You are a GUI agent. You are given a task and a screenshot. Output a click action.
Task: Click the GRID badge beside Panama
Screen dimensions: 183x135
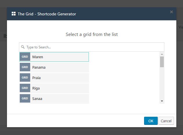pyautogui.click(x=25, y=67)
